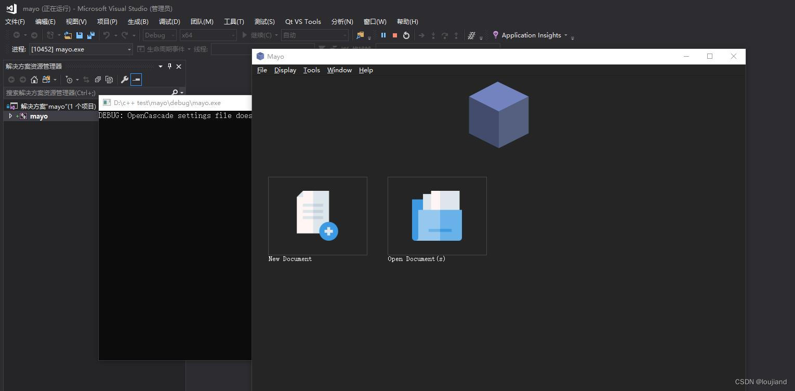This screenshot has width=795, height=391.
Task: Click Open Document(s) in Mayo
Action: pyautogui.click(x=437, y=216)
